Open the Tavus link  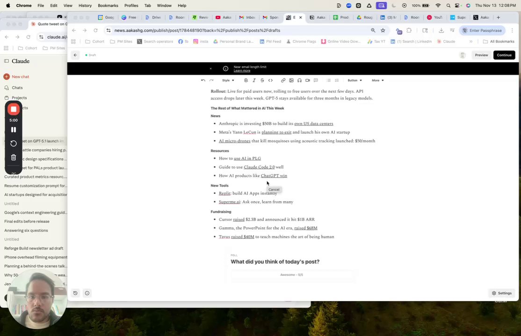(224, 237)
